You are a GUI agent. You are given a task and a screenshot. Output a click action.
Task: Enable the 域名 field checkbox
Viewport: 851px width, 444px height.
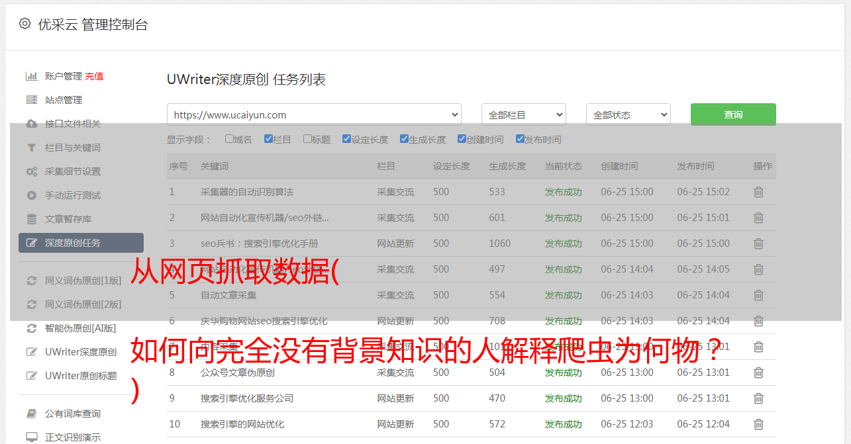229,139
